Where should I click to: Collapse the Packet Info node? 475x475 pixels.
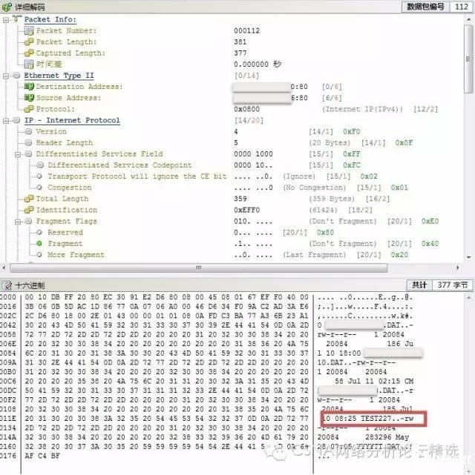(x=7, y=19)
